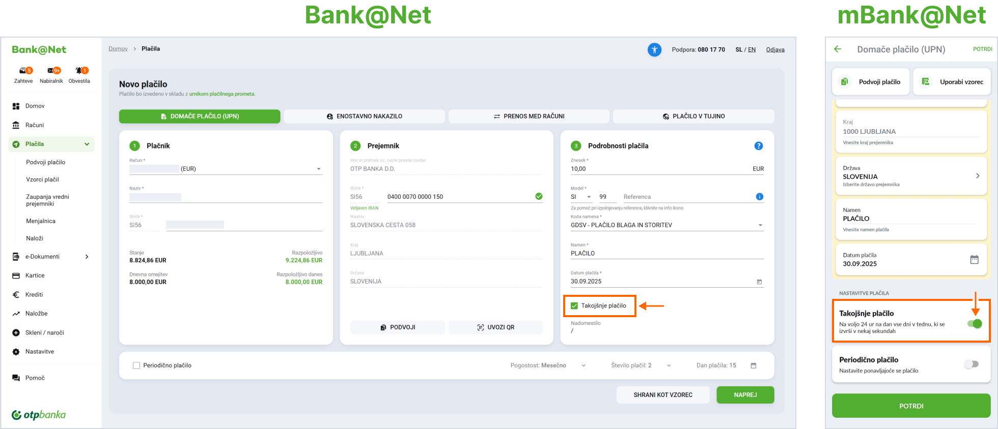Click Shrani kot vzorec button

(x=662, y=395)
